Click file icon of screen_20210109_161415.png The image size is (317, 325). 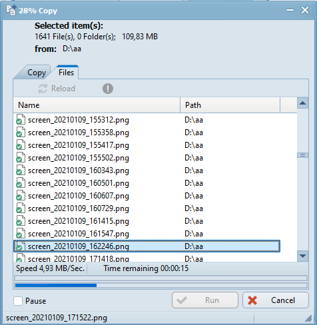pos(21,220)
